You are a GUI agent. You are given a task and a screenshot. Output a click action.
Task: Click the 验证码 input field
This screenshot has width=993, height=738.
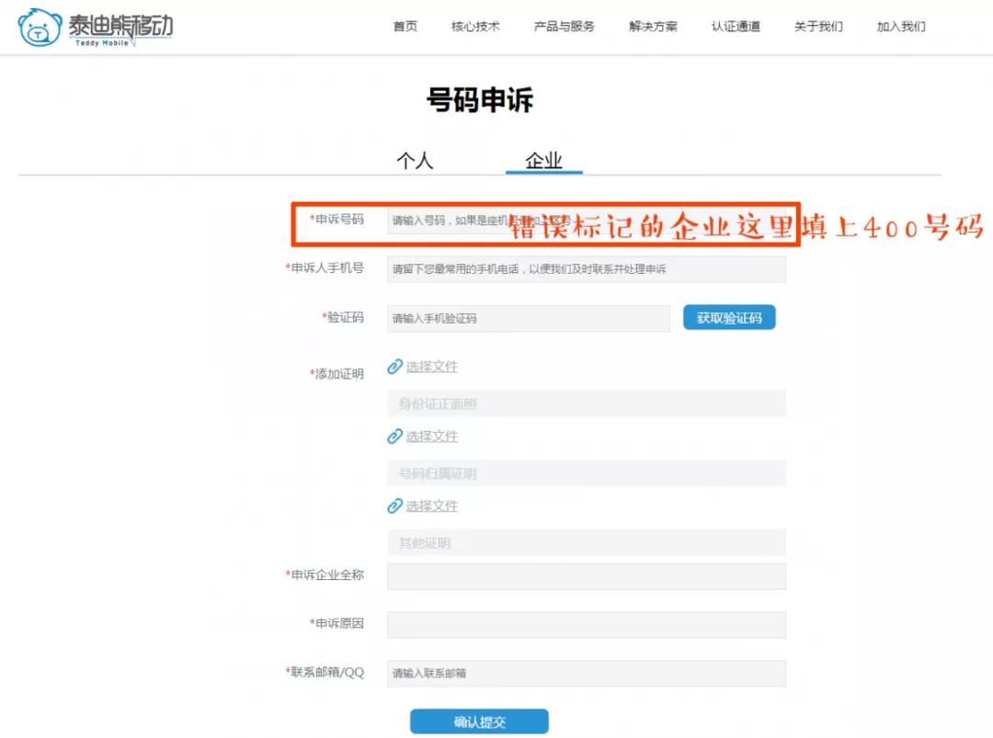coord(528,319)
